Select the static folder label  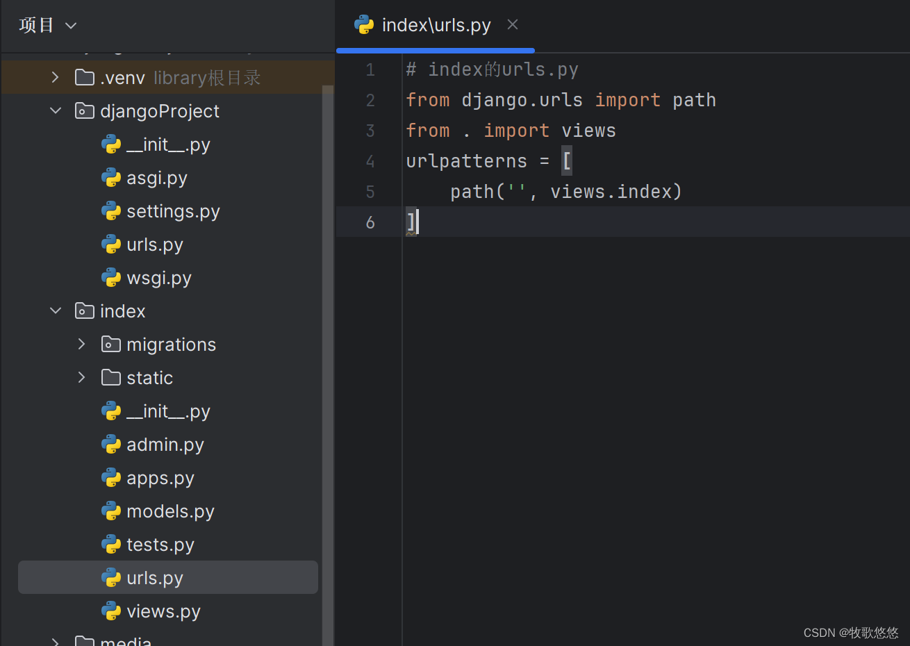[149, 378]
